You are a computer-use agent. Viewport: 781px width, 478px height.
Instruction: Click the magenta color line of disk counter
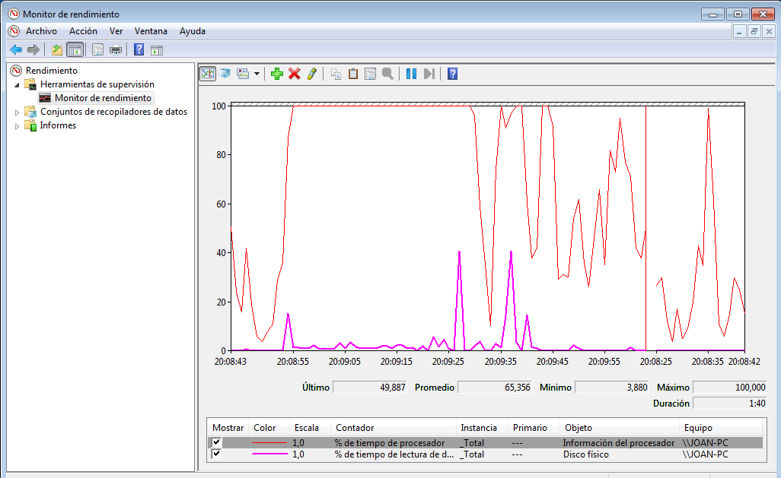270,454
